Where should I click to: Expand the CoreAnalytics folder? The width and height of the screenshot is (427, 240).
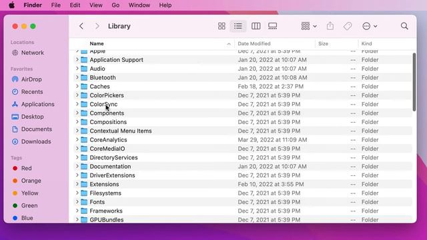(x=77, y=139)
